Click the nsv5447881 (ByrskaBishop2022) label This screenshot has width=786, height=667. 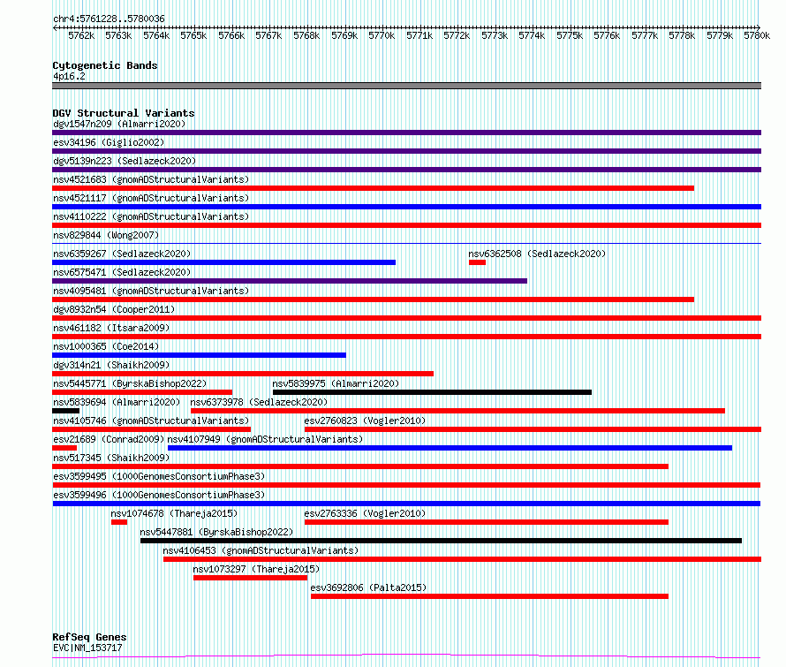[x=216, y=532]
